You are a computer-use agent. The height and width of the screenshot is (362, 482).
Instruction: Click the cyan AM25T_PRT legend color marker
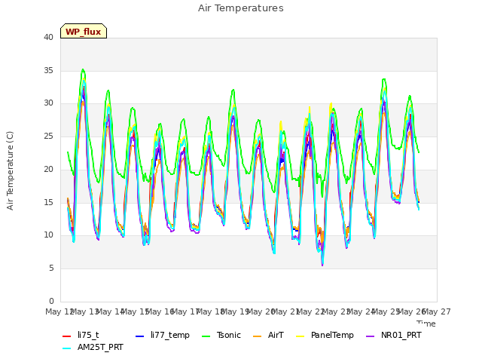[x=67, y=348]
